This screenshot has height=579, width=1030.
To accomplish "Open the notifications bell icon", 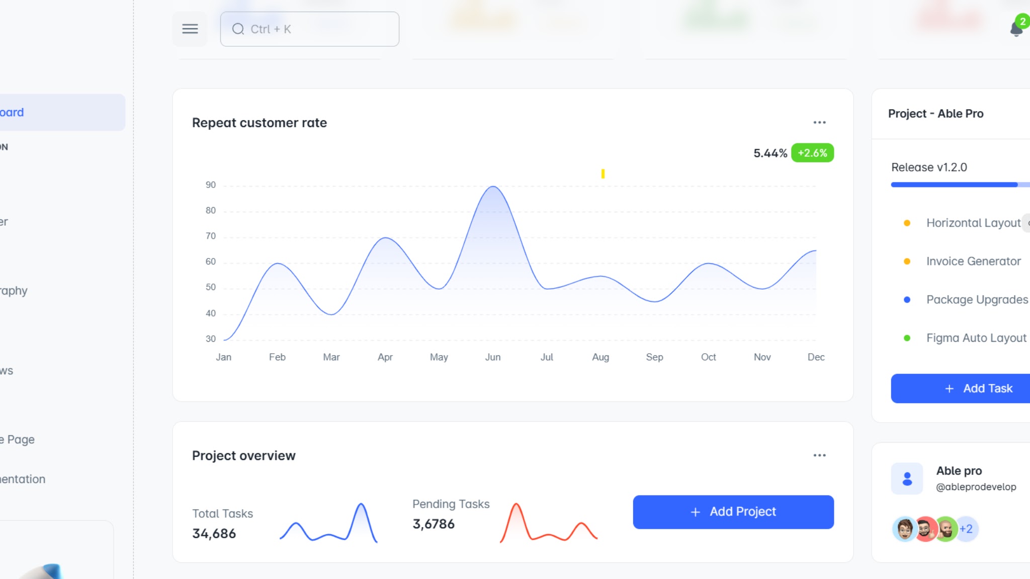I will click(1016, 29).
